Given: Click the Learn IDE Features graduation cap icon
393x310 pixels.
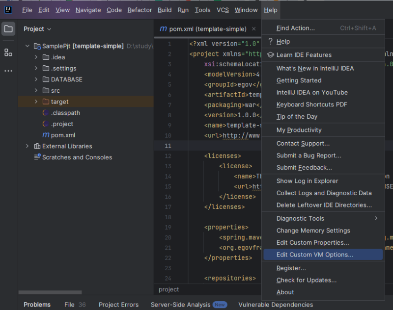Looking at the screenshot, I should 270,55.
